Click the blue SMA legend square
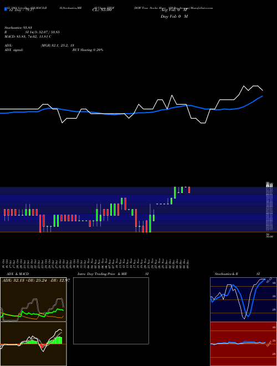Image resolution: width=277 pixels, height=366 pixels. [6, 9]
